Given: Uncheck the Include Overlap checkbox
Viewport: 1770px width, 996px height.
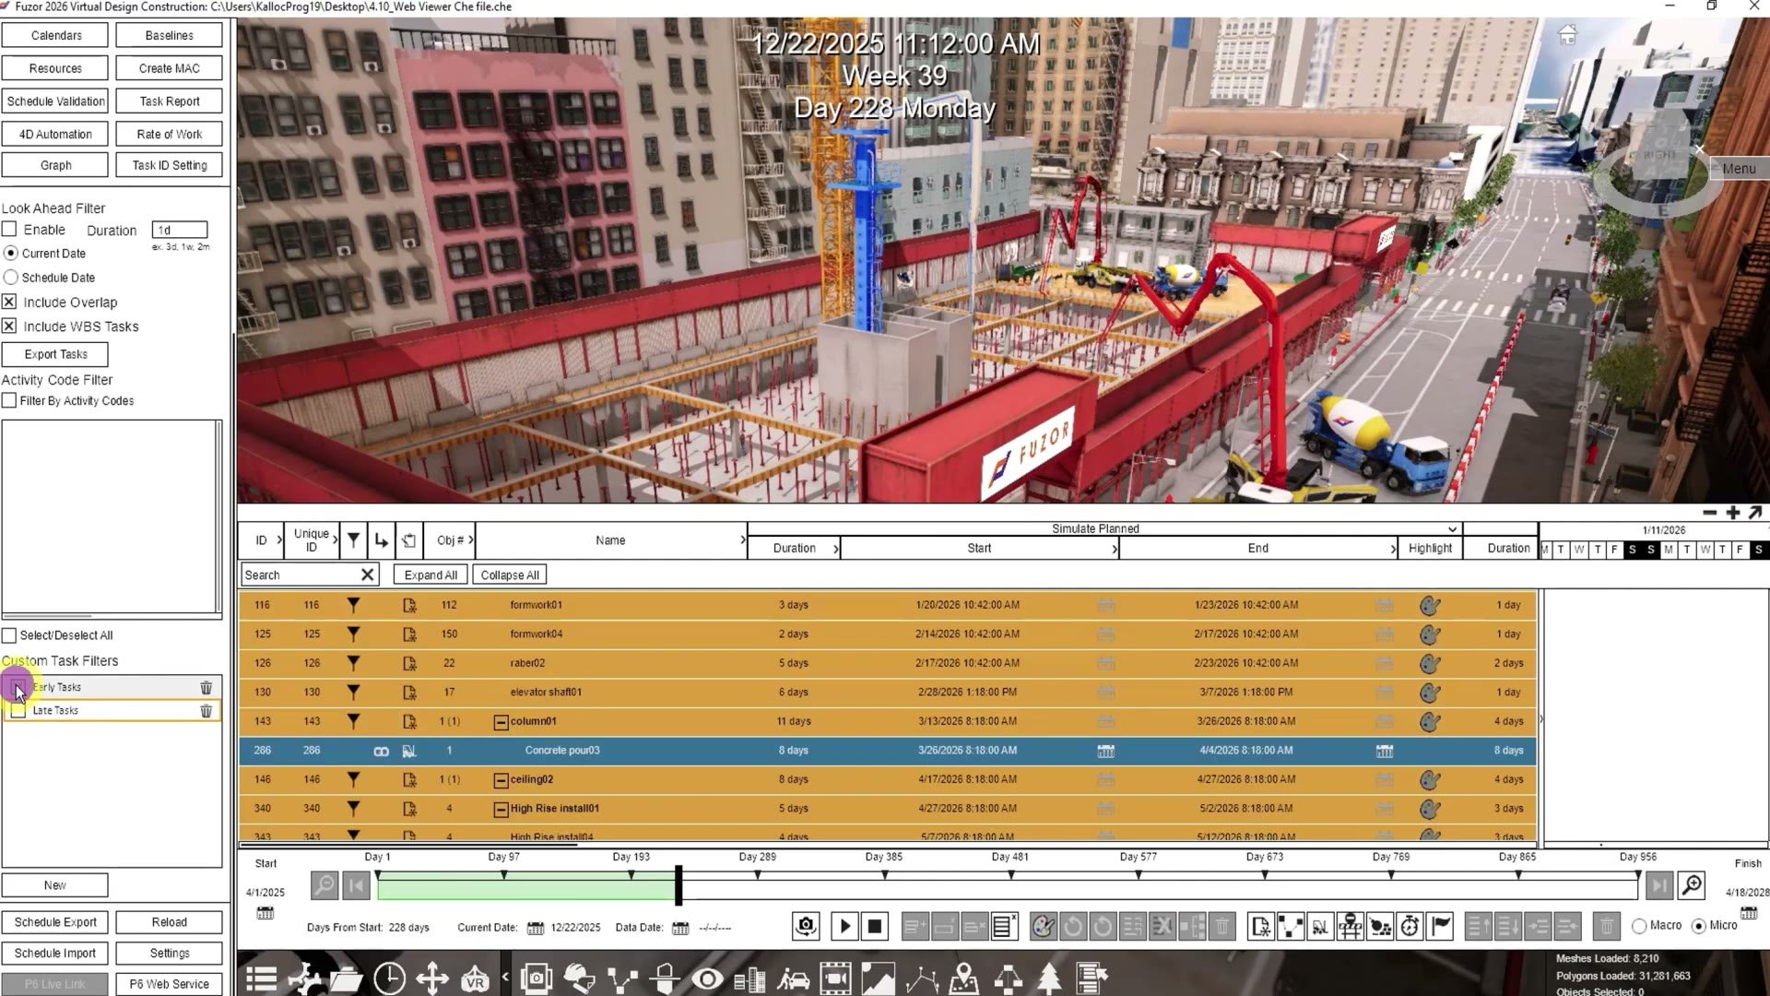Looking at the screenshot, I should coord(9,302).
